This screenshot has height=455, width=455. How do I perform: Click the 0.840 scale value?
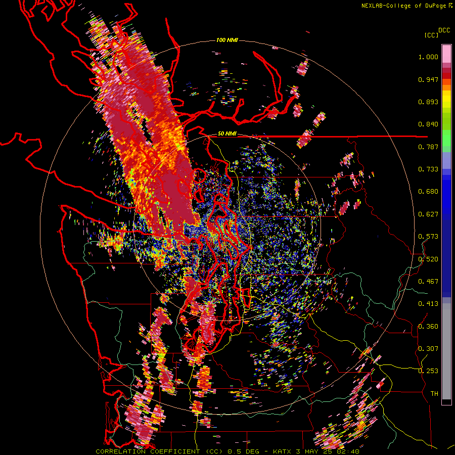point(428,124)
